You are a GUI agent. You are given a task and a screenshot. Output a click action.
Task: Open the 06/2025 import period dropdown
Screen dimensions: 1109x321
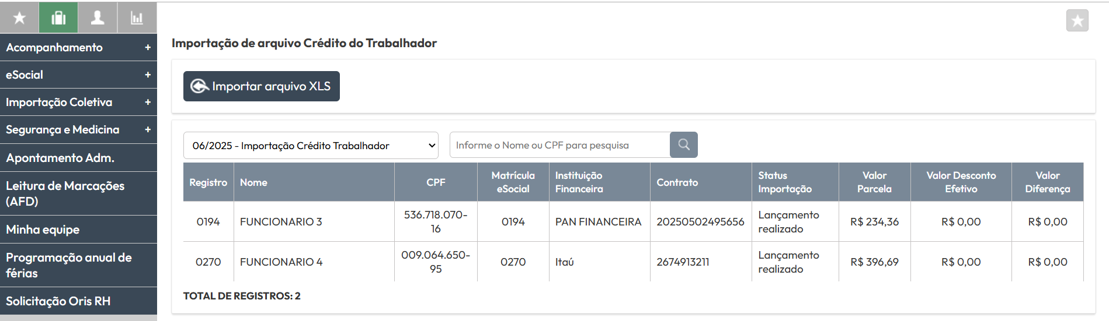coord(311,146)
